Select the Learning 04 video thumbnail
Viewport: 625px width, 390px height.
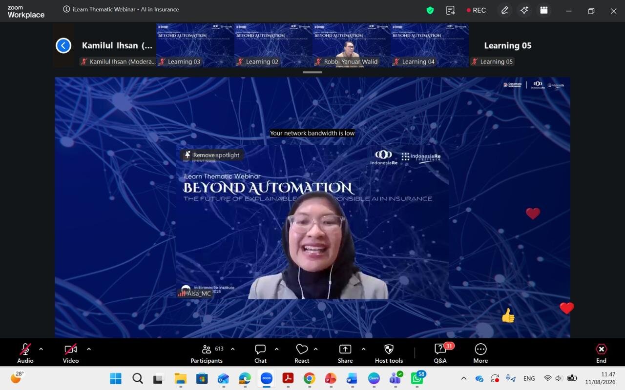pos(430,45)
